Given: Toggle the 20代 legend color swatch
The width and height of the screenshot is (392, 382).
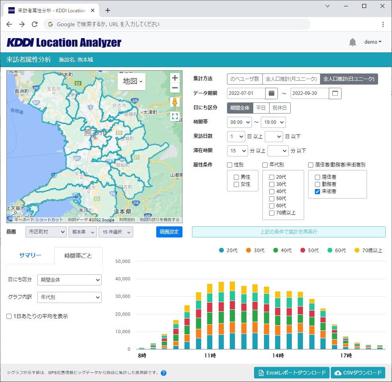Looking at the screenshot, I should (x=221, y=251).
